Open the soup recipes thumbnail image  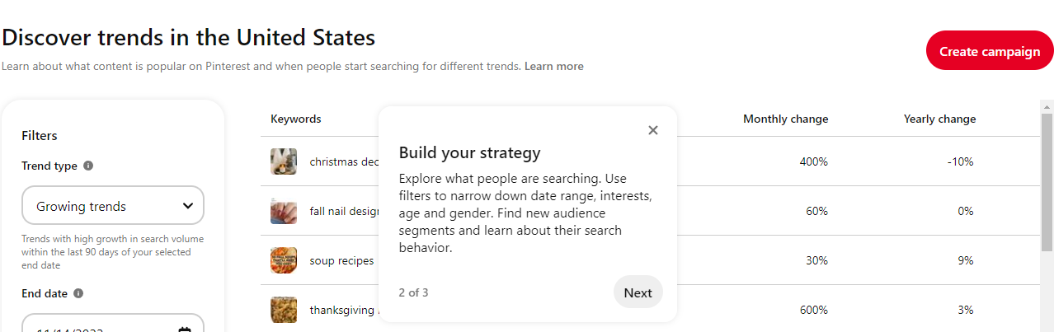[x=284, y=260]
